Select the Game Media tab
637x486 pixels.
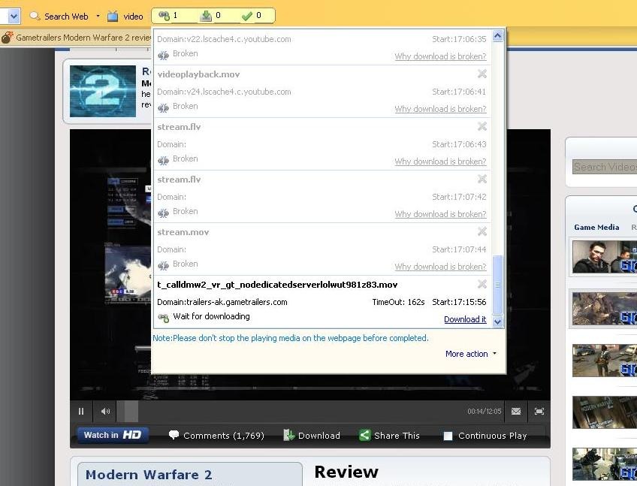[x=596, y=227]
